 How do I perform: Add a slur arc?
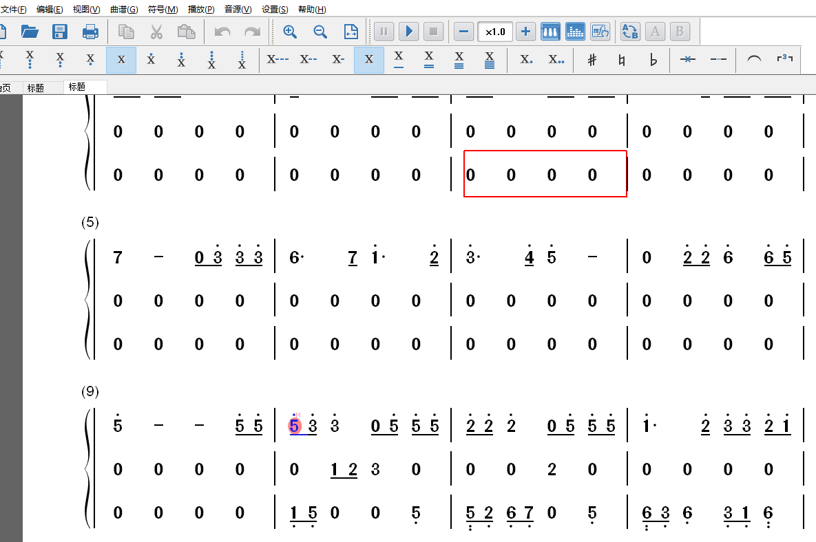754,60
